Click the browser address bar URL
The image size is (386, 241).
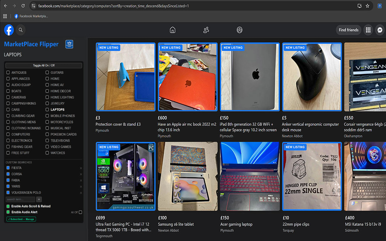point(113,6)
